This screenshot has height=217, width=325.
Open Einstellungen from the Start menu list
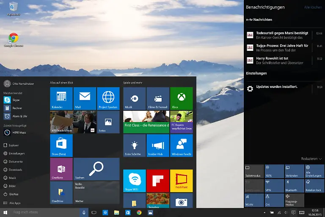click(x=17, y=153)
